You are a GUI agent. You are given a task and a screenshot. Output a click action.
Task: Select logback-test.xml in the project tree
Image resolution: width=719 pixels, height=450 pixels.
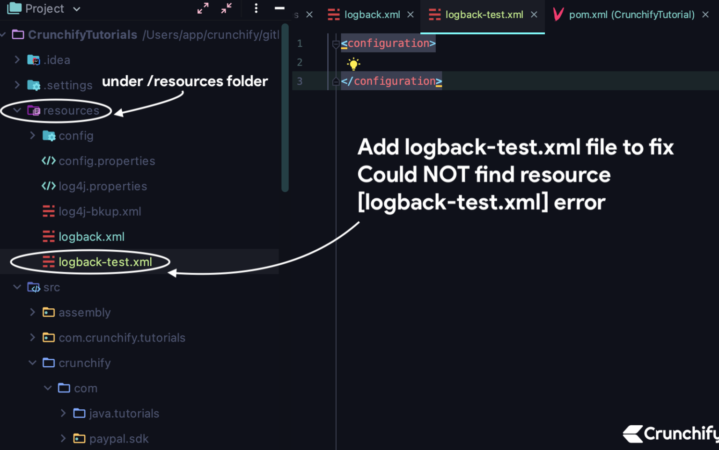[x=105, y=262]
